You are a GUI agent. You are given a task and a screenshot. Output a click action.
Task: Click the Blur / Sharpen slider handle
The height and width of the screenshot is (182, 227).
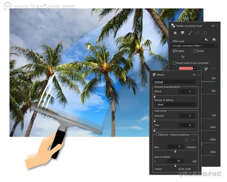tap(175, 151)
